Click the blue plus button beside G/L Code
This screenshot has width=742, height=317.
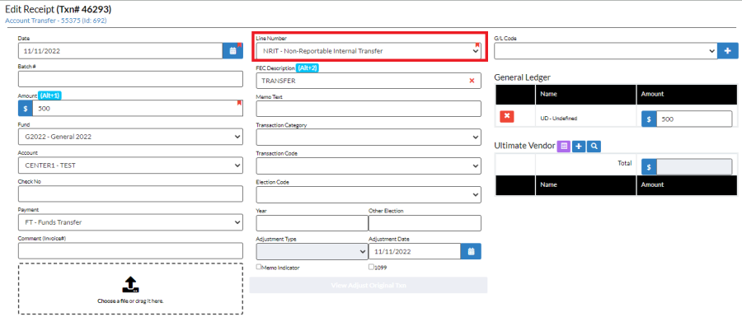tap(728, 51)
